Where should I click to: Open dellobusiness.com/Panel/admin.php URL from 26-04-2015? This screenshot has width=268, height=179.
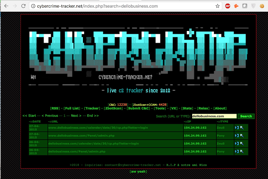77,151
